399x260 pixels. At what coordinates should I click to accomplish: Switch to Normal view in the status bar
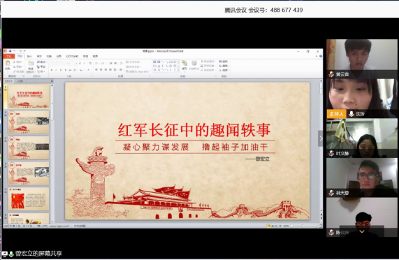(x=268, y=226)
